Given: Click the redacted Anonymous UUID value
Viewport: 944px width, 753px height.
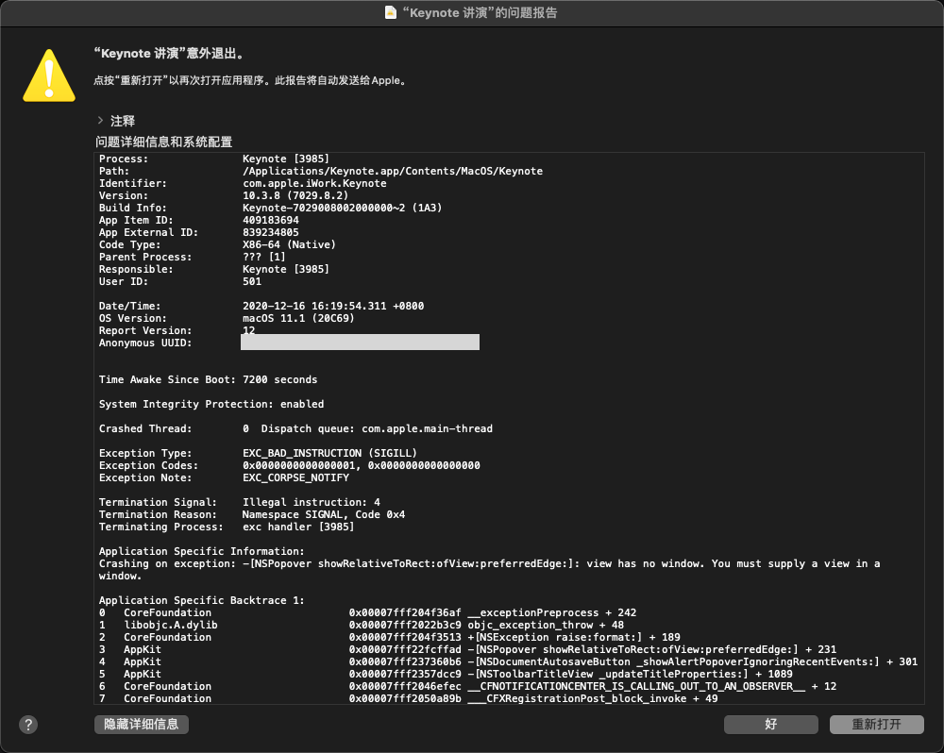Looking at the screenshot, I should [360, 343].
